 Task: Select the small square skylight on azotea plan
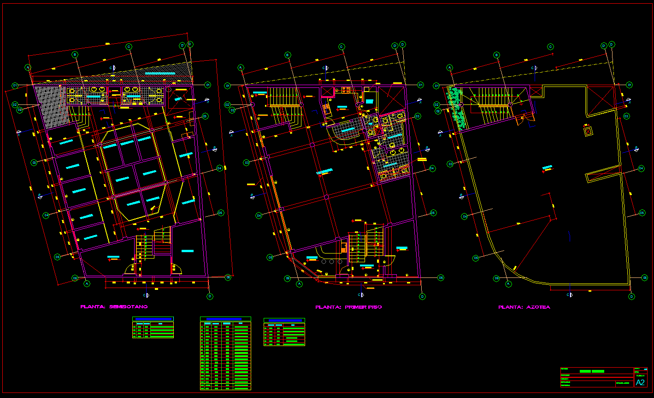click(x=588, y=132)
